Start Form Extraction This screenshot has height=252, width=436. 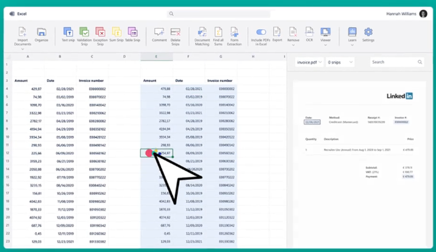pos(235,32)
